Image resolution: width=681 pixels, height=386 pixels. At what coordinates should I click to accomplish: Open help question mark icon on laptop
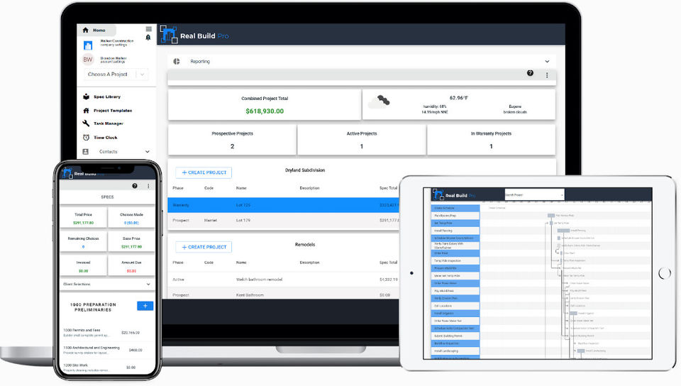530,73
